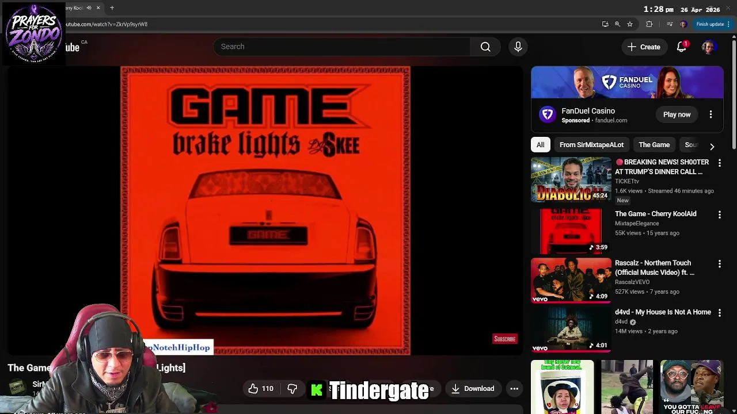Like the video with thumbs up

click(x=260, y=389)
